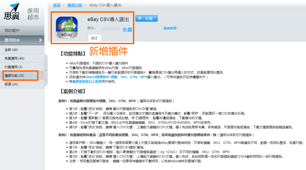Open 擴展功能 breadcrumb link
This screenshot has height=170, width=306.
pos(75,5)
